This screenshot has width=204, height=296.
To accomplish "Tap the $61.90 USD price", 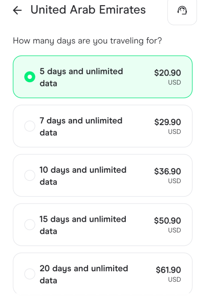I will 168,274.
